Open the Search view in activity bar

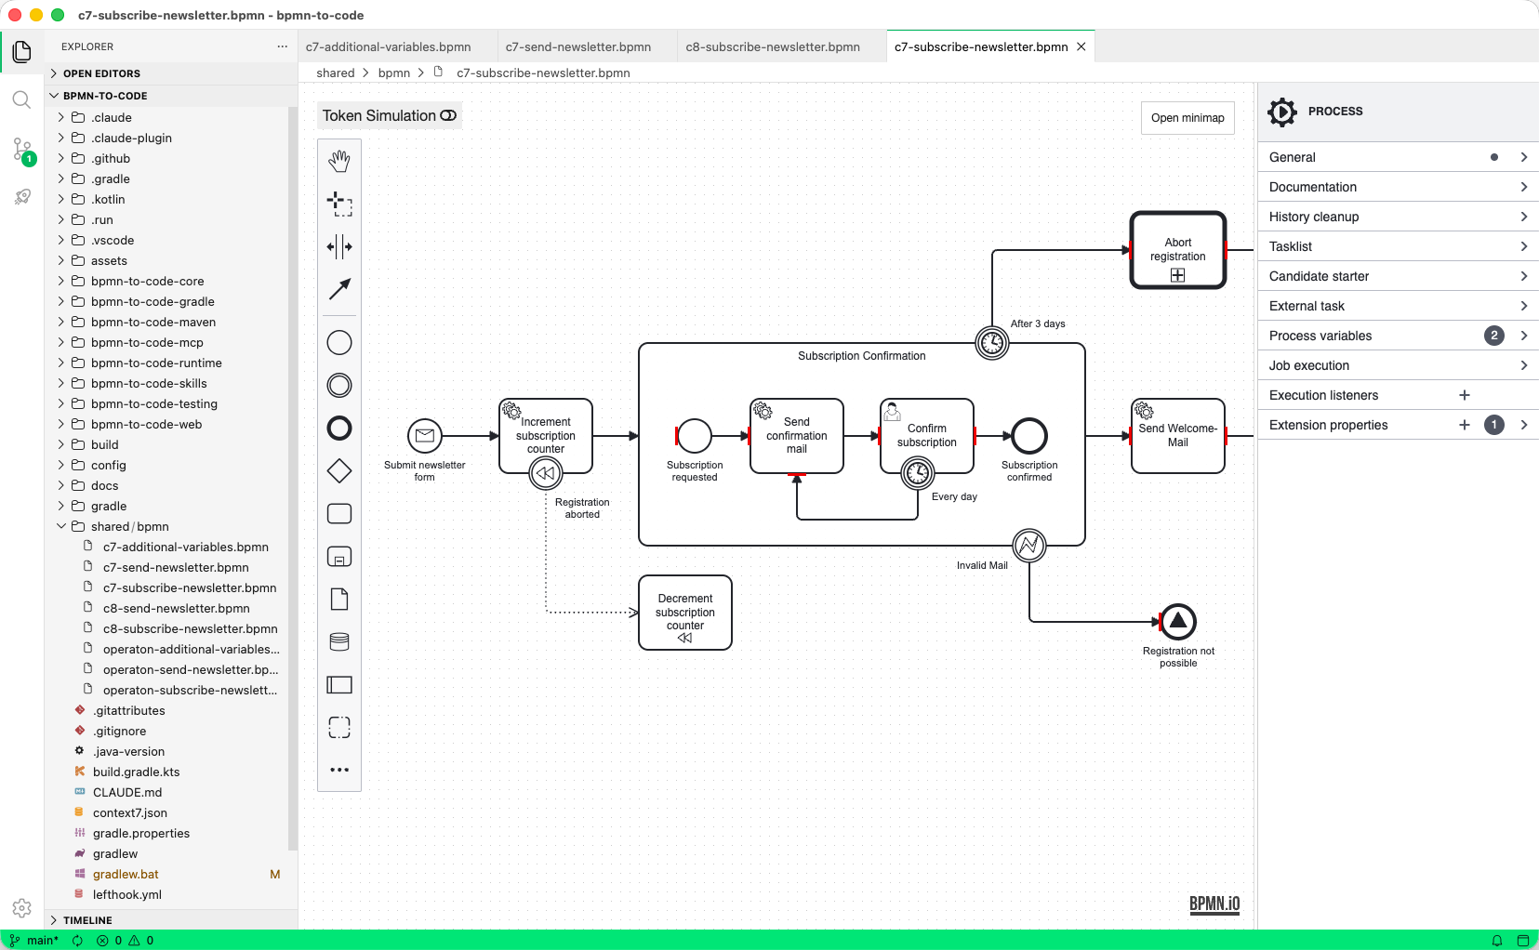pyautogui.click(x=22, y=99)
